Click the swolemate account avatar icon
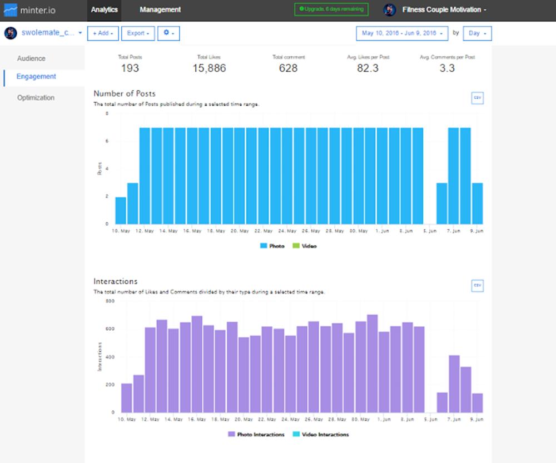 tap(11, 33)
